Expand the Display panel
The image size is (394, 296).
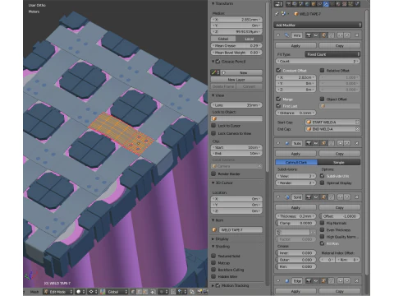(x=213, y=239)
